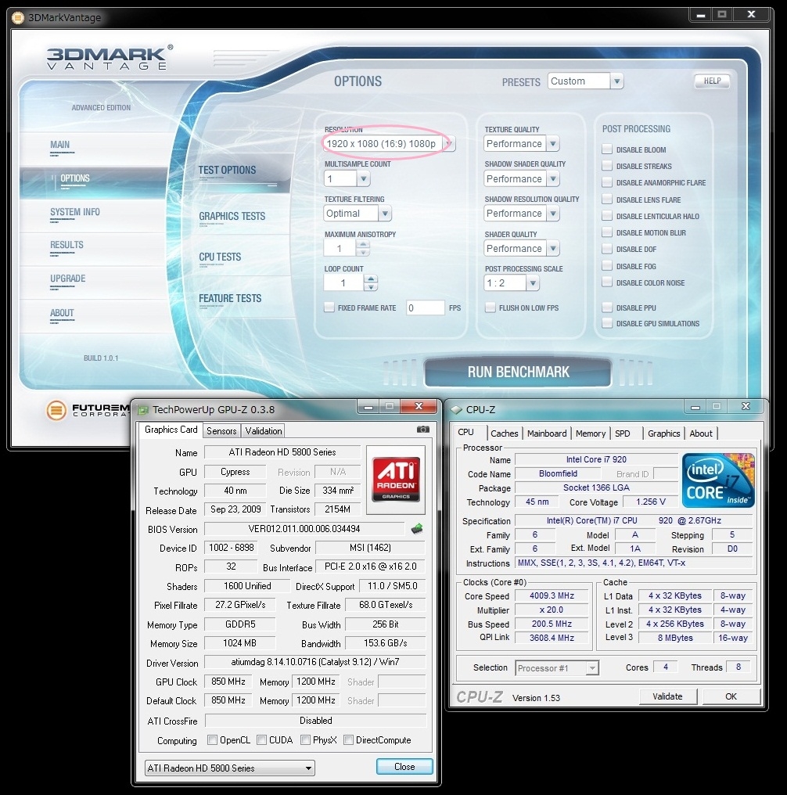Check Flush On Low FPS
Image resolution: width=787 pixels, height=795 pixels.
click(490, 308)
